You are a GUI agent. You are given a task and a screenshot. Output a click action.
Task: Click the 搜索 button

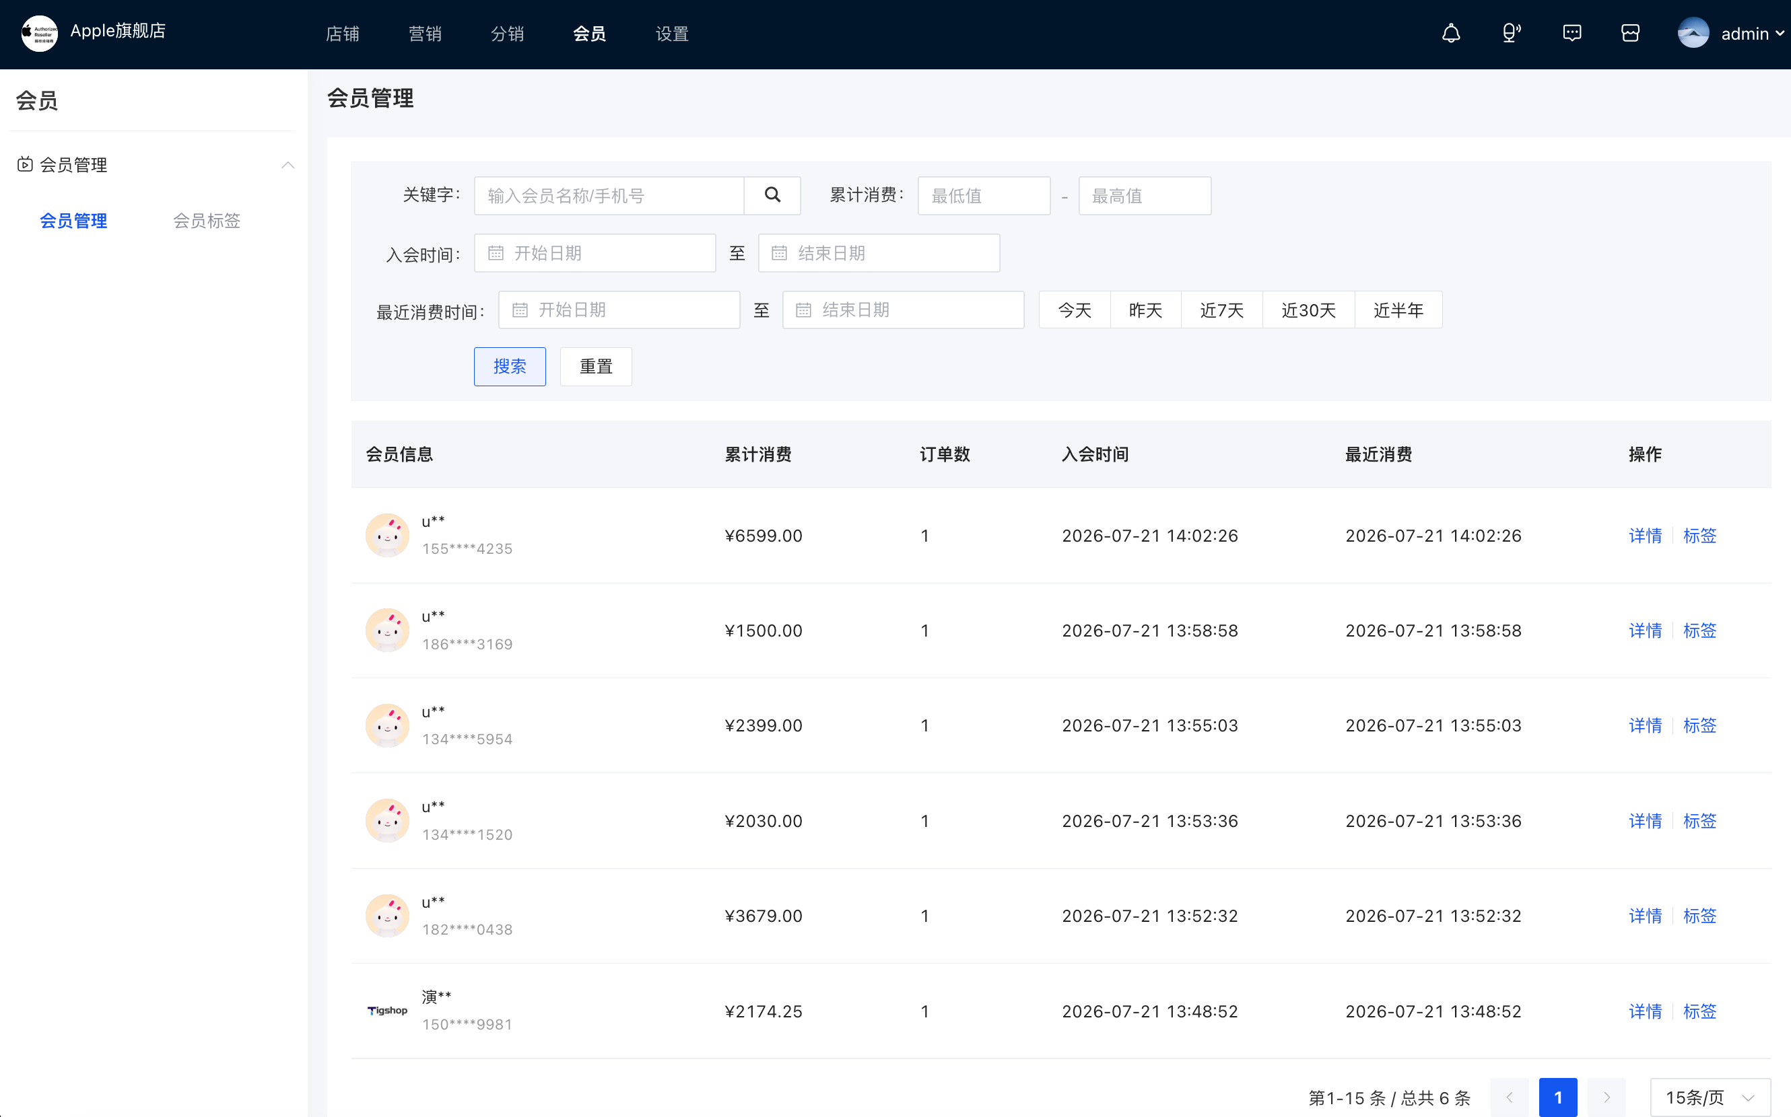(510, 367)
